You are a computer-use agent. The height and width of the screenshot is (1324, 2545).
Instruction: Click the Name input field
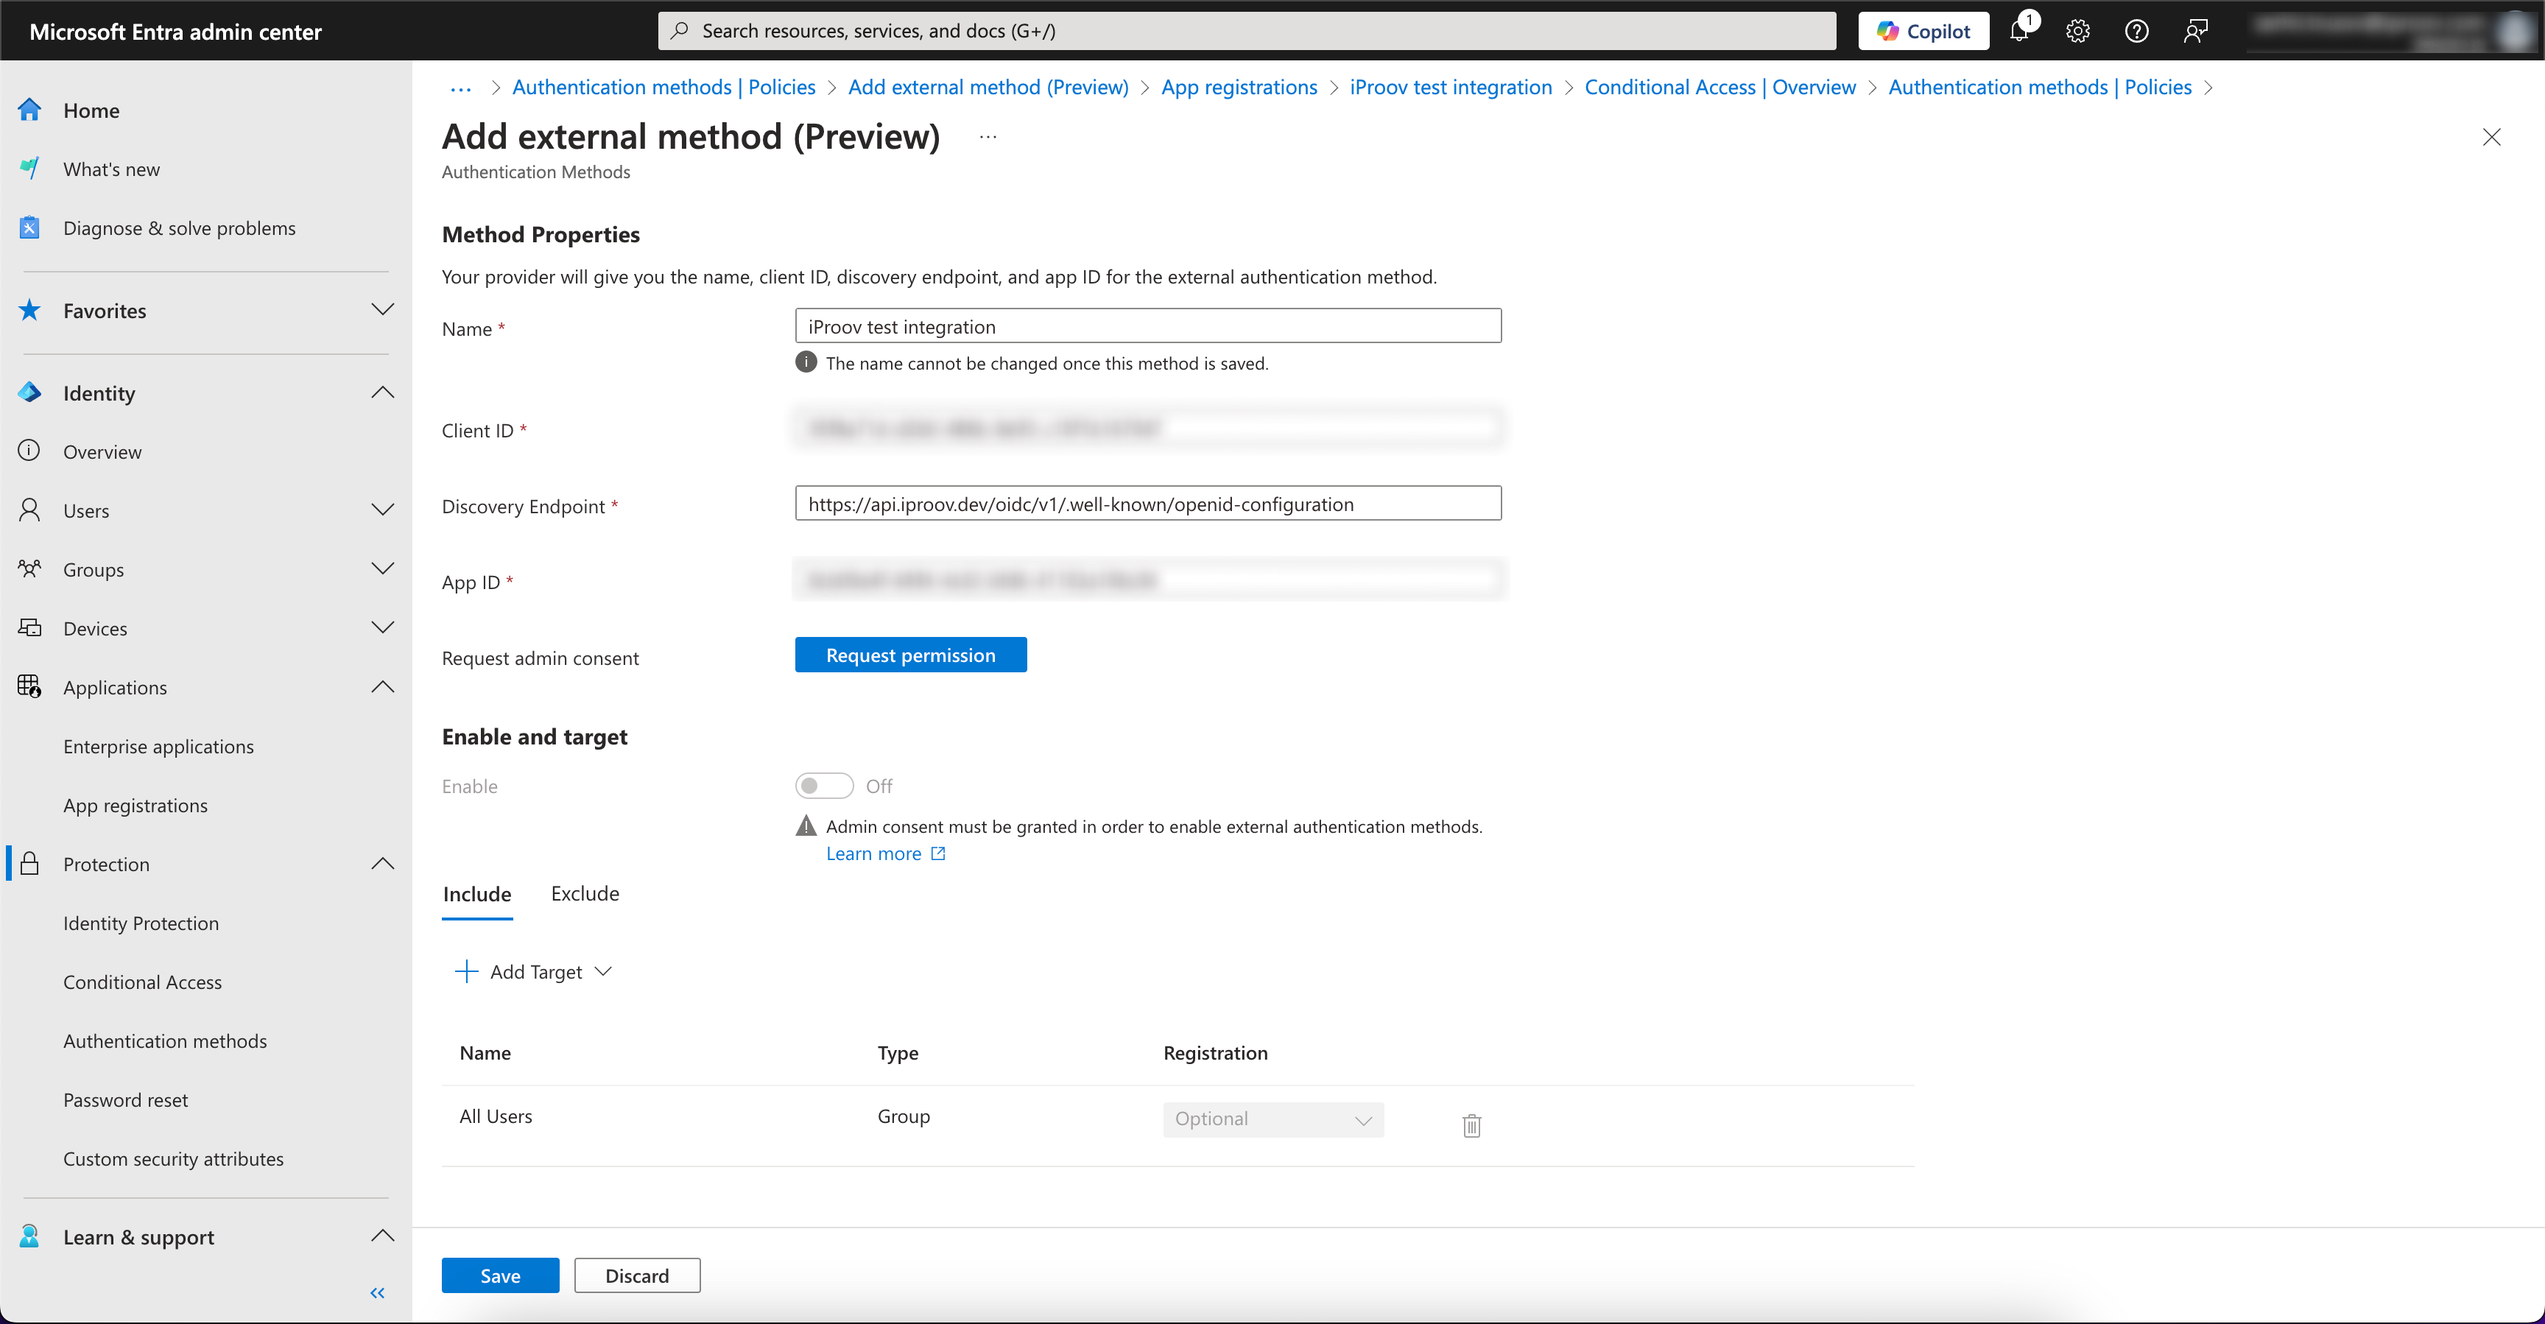1148,326
